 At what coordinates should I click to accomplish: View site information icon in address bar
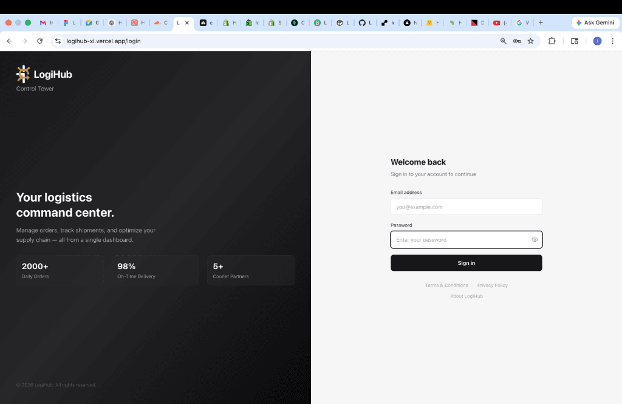58,41
